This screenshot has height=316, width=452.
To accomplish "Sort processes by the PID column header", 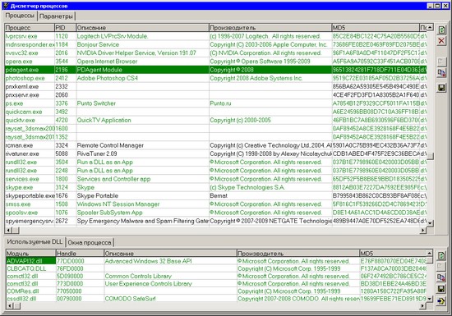I will [x=65, y=28].
